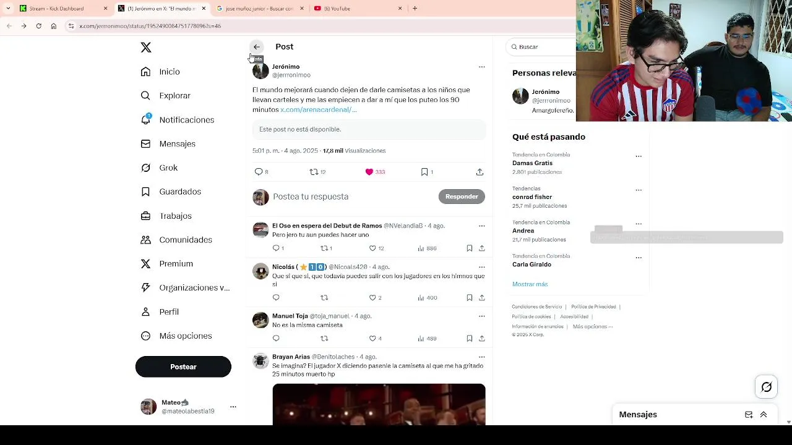Open the video in Brayan Arias's reply
Viewport: 792px width, 445px height.
(x=379, y=404)
